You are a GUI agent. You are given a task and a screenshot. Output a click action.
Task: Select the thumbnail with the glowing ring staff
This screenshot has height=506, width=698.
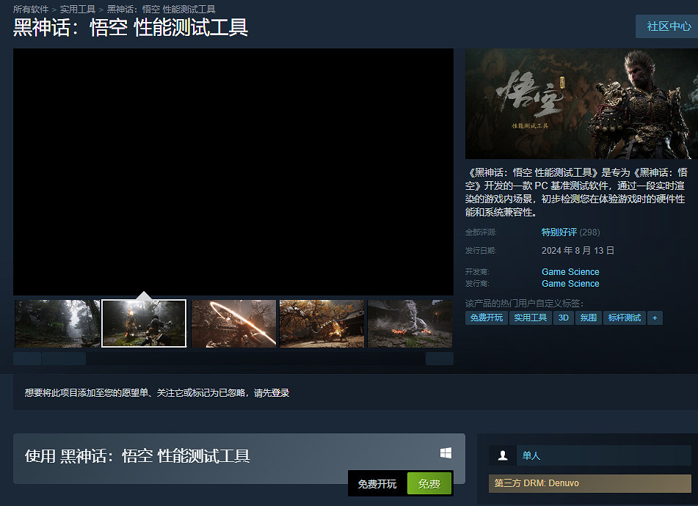(233, 323)
